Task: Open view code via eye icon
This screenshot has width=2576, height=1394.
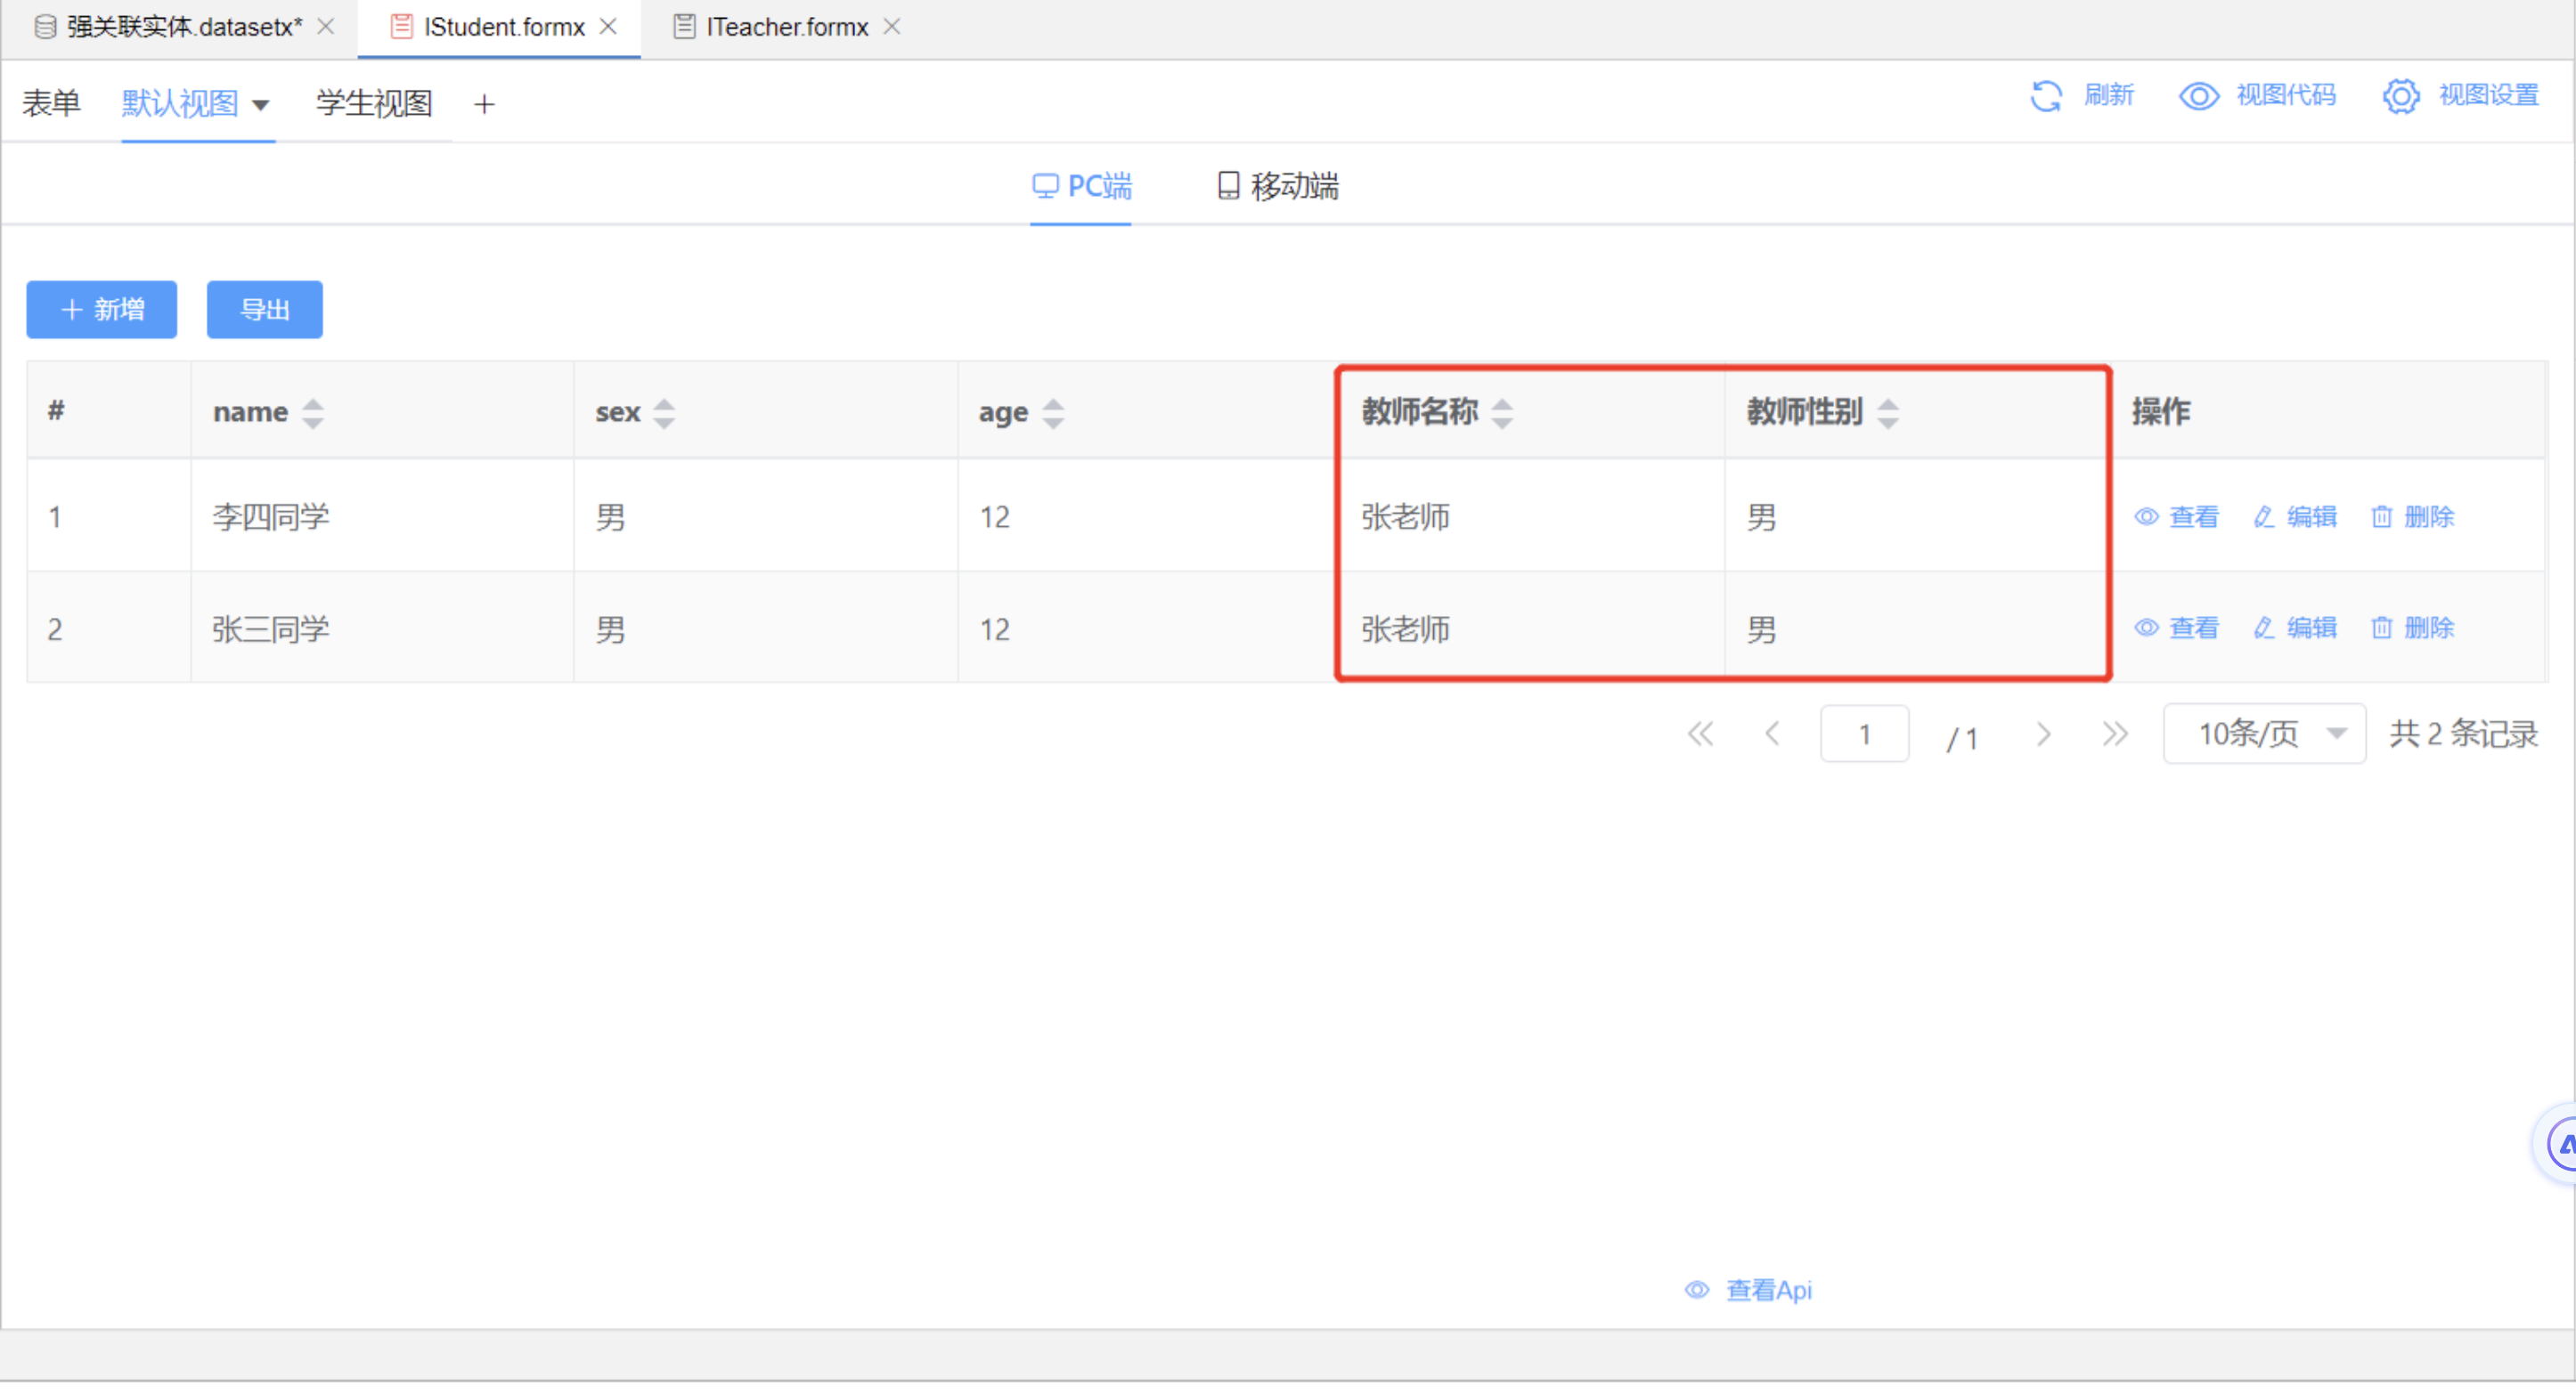Action: point(2198,96)
